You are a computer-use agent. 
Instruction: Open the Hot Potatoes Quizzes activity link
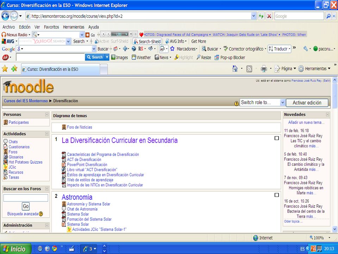point(25,162)
